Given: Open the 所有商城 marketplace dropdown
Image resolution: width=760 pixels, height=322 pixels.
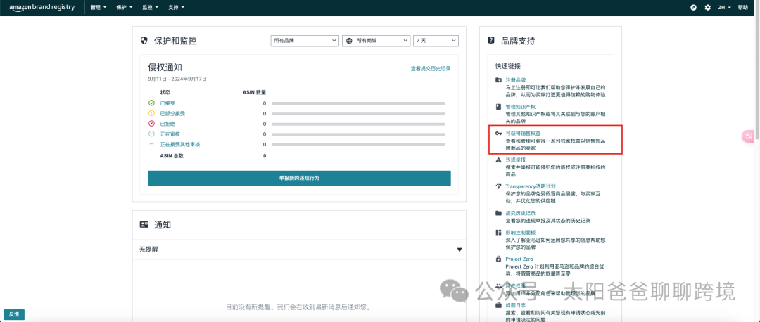Looking at the screenshot, I should point(376,41).
